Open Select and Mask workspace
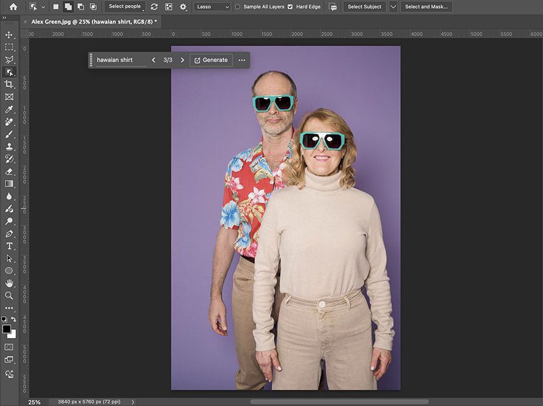The image size is (543, 406). click(426, 7)
